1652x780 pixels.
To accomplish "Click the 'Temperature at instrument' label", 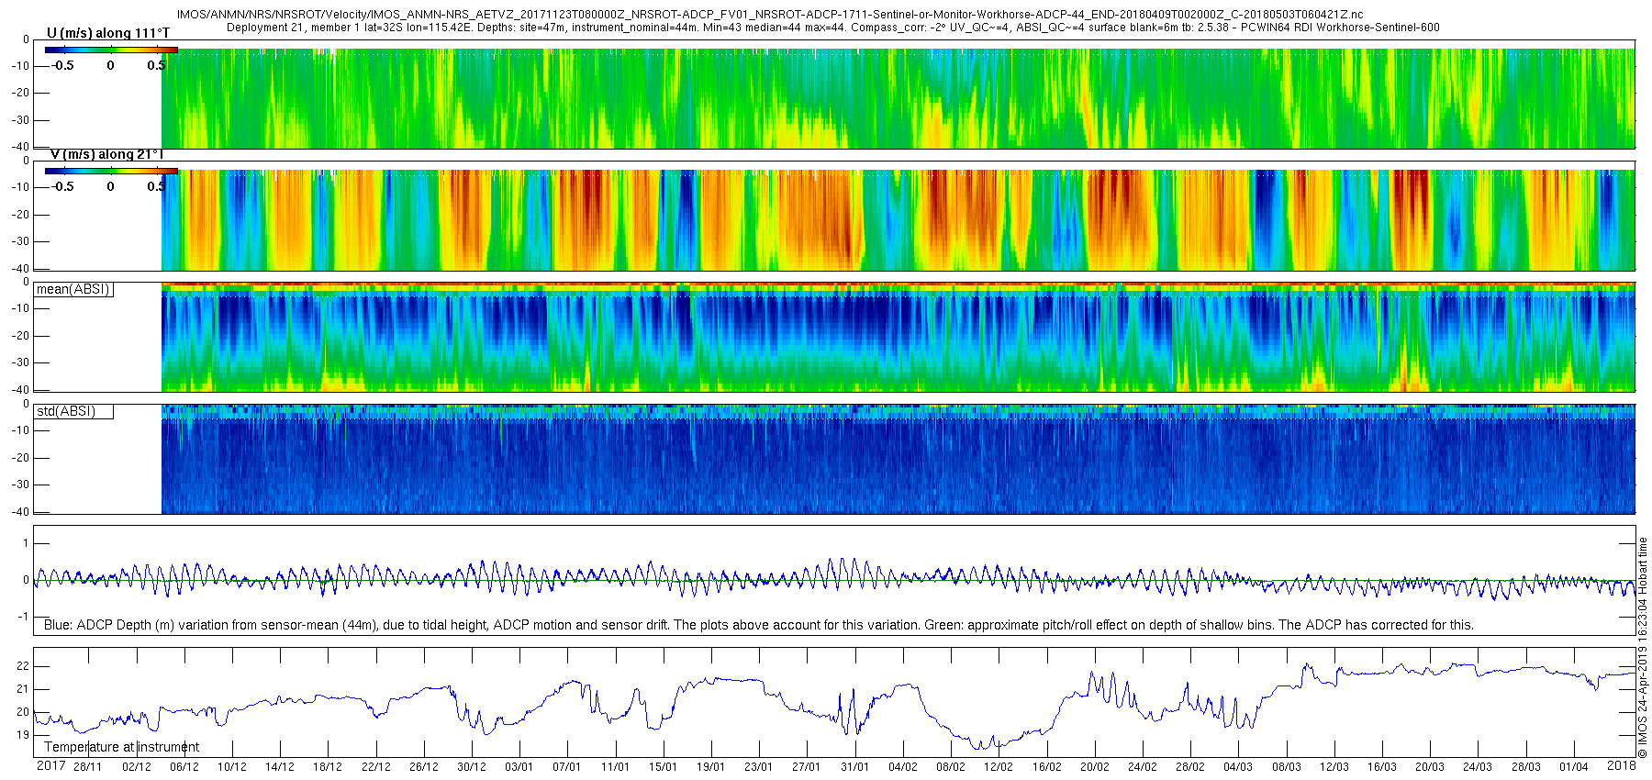I will pos(121,747).
